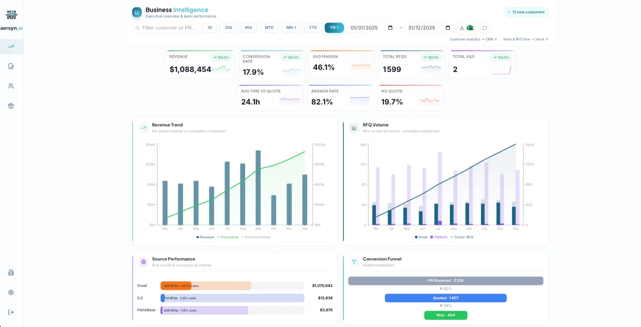Click the Excel export download button
This screenshot has height=327, width=641.
467,28
